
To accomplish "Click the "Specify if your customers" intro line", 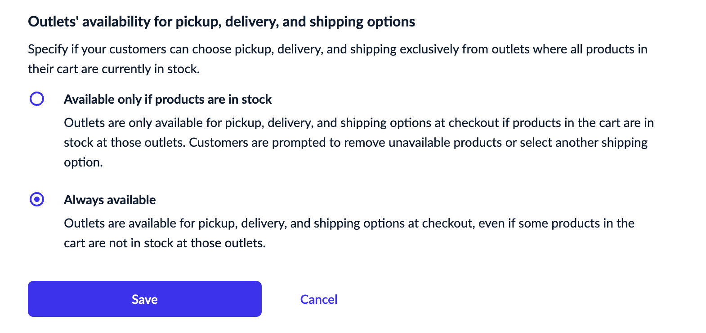I will (337, 49).
